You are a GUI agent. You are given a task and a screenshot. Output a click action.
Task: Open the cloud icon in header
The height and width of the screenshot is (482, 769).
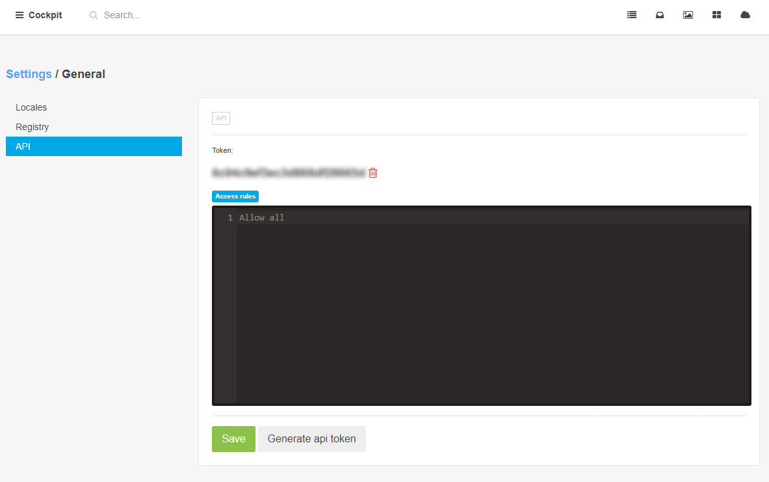point(745,15)
